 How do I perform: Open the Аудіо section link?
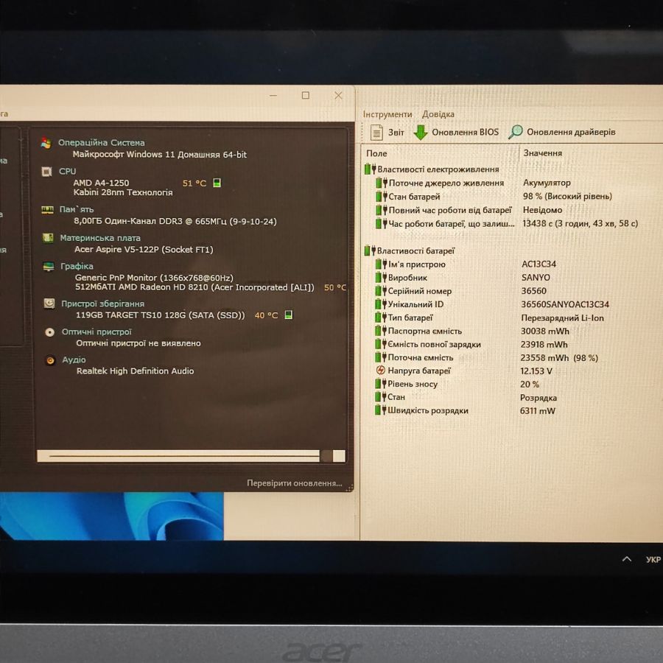[74, 359]
